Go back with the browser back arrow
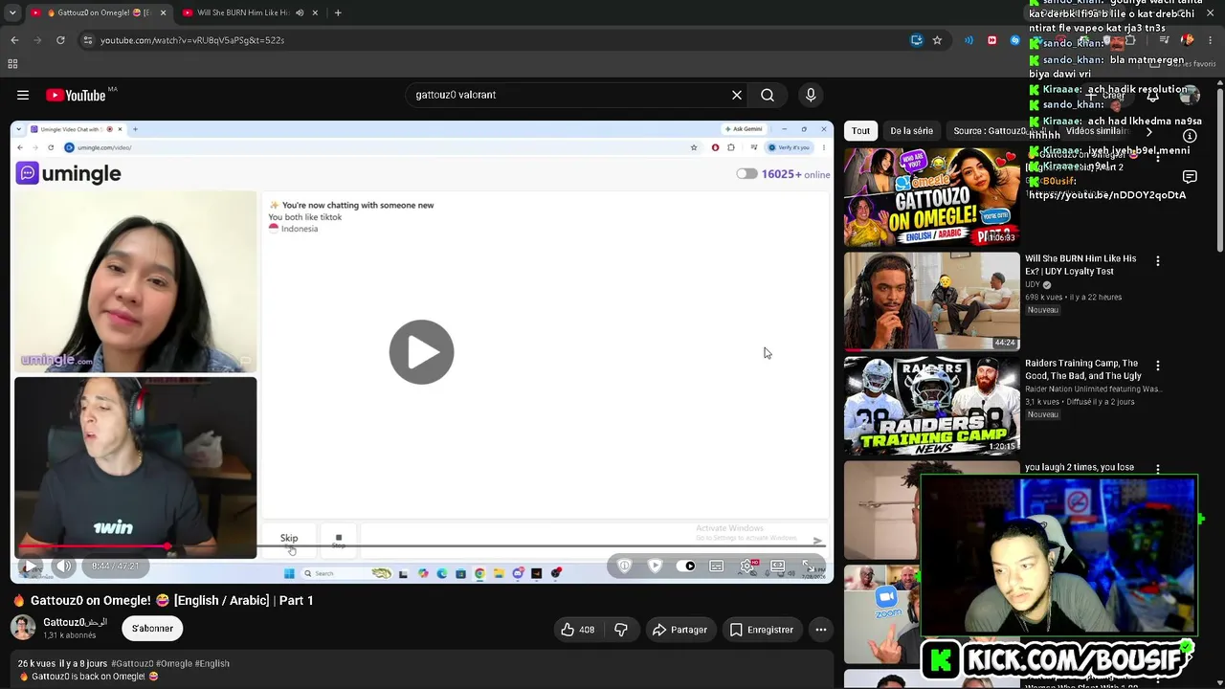The width and height of the screenshot is (1225, 689). coord(14,40)
